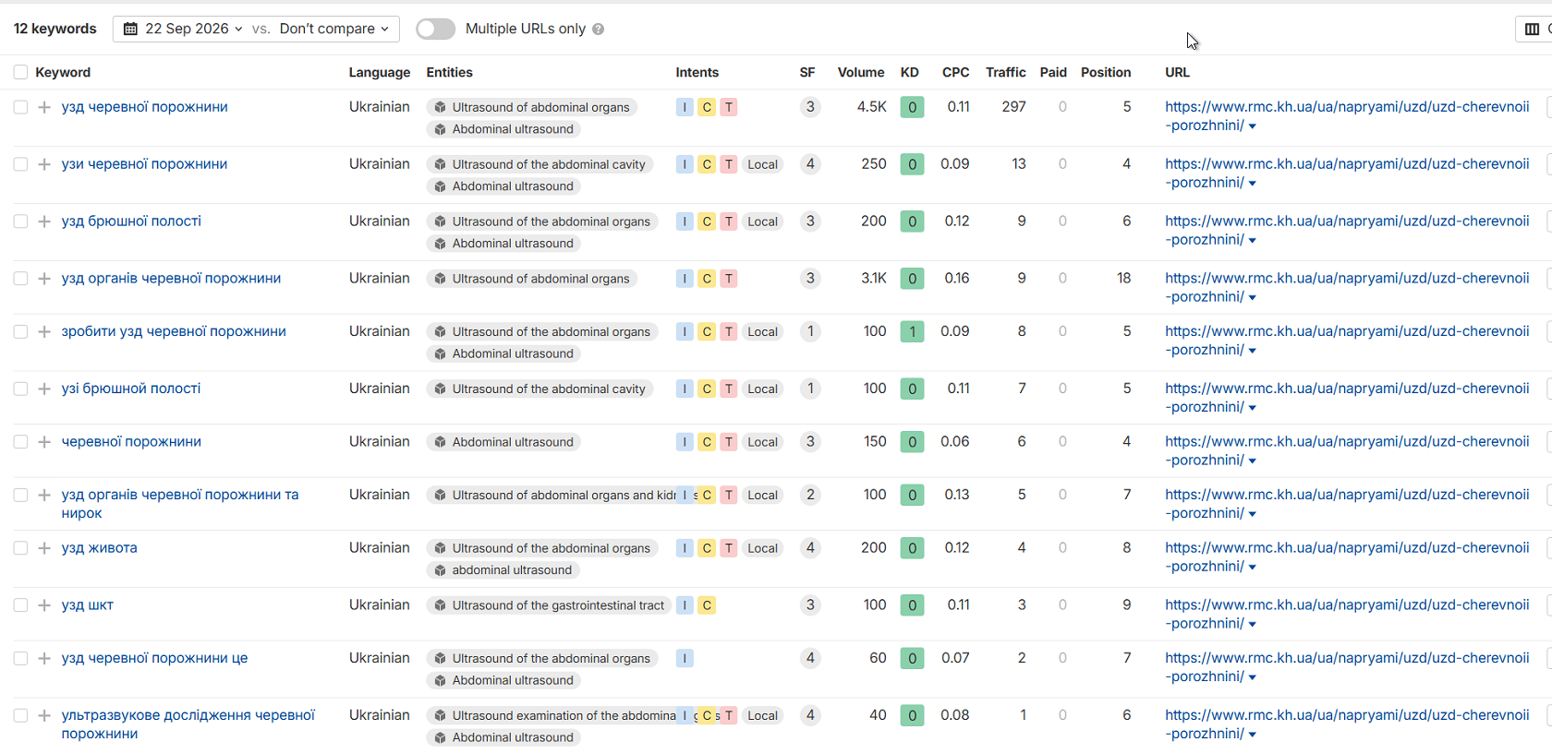Click the calendar icon in the date selector
The height and width of the screenshot is (754, 1552).
click(130, 30)
